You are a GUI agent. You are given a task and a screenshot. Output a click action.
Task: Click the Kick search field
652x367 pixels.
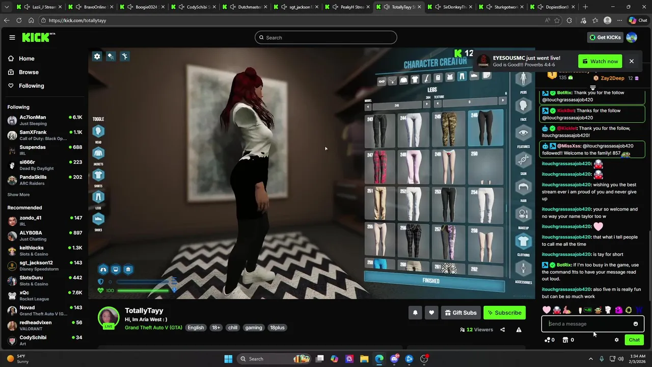(x=326, y=37)
